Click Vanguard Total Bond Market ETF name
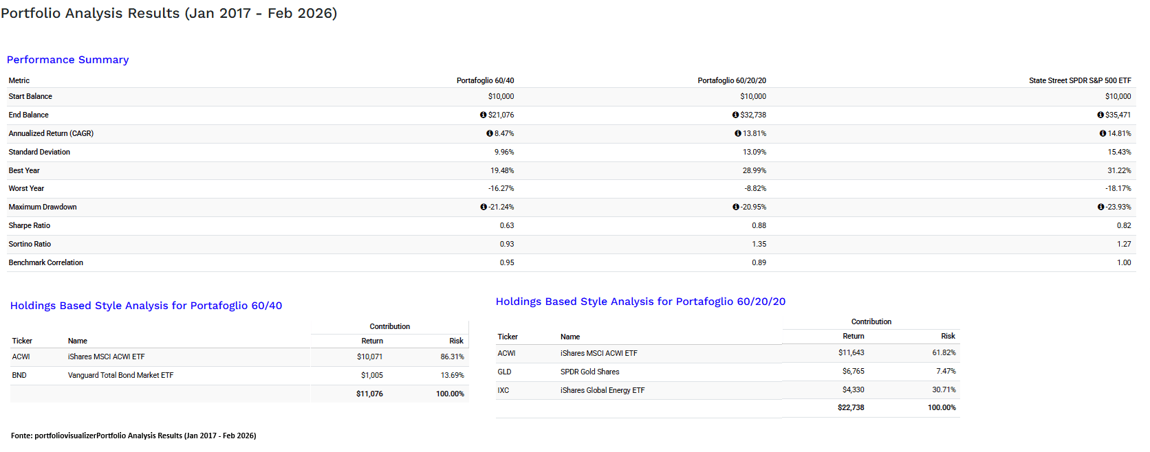The height and width of the screenshot is (452, 1150). coord(120,376)
